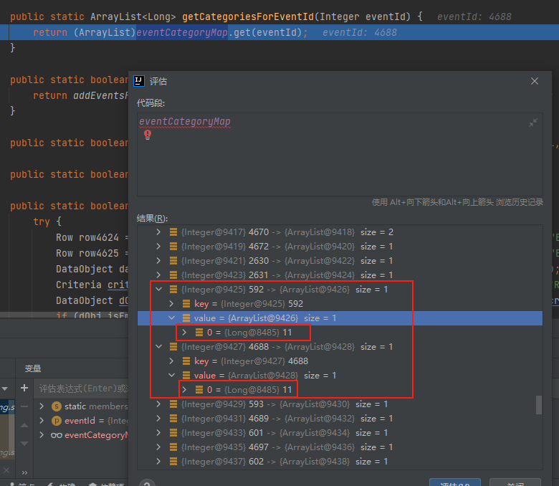The height and width of the screenshot is (486, 559).
Task: Select row 'key = {Integer@9427} 4688'
Action: click(x=340, y=361)
